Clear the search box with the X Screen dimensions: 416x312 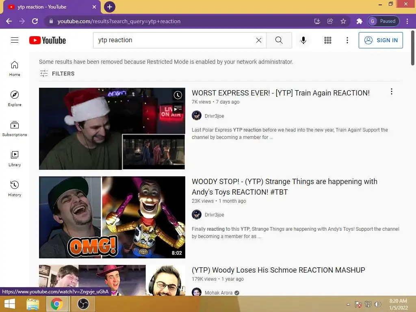tap(259, 40)
